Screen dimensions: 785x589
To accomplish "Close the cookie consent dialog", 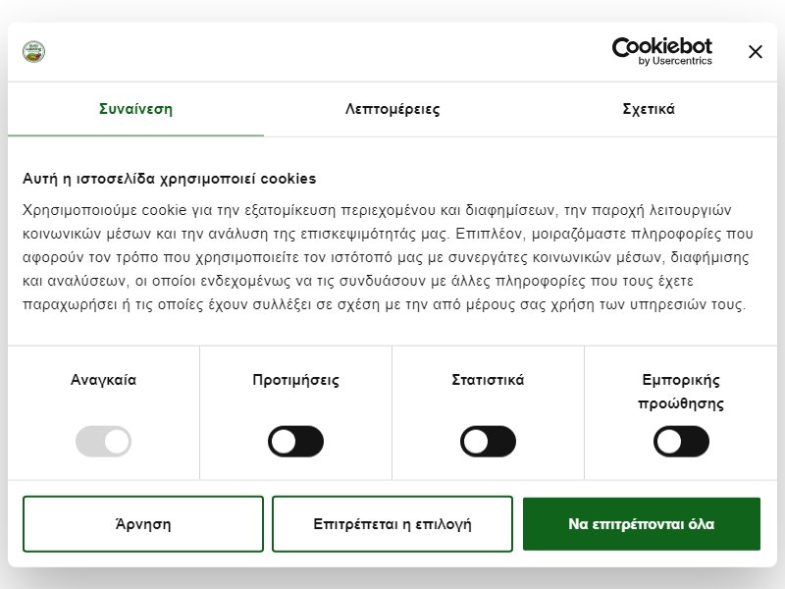I will click(x=755, y=52).
